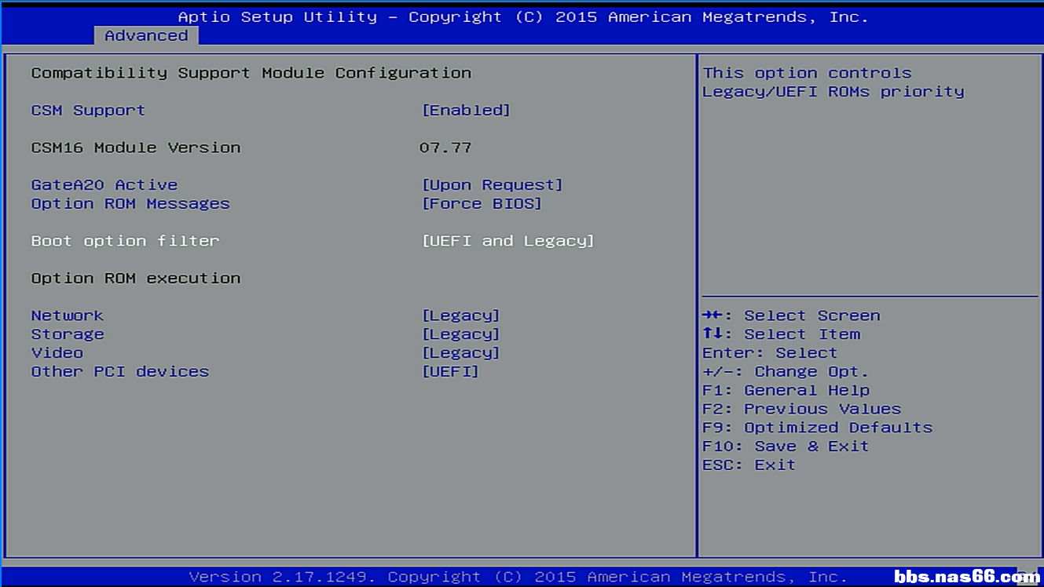Viewport: 1044px width, 587px height.
Task: Select the Video option ROM label
Action: 57,353
